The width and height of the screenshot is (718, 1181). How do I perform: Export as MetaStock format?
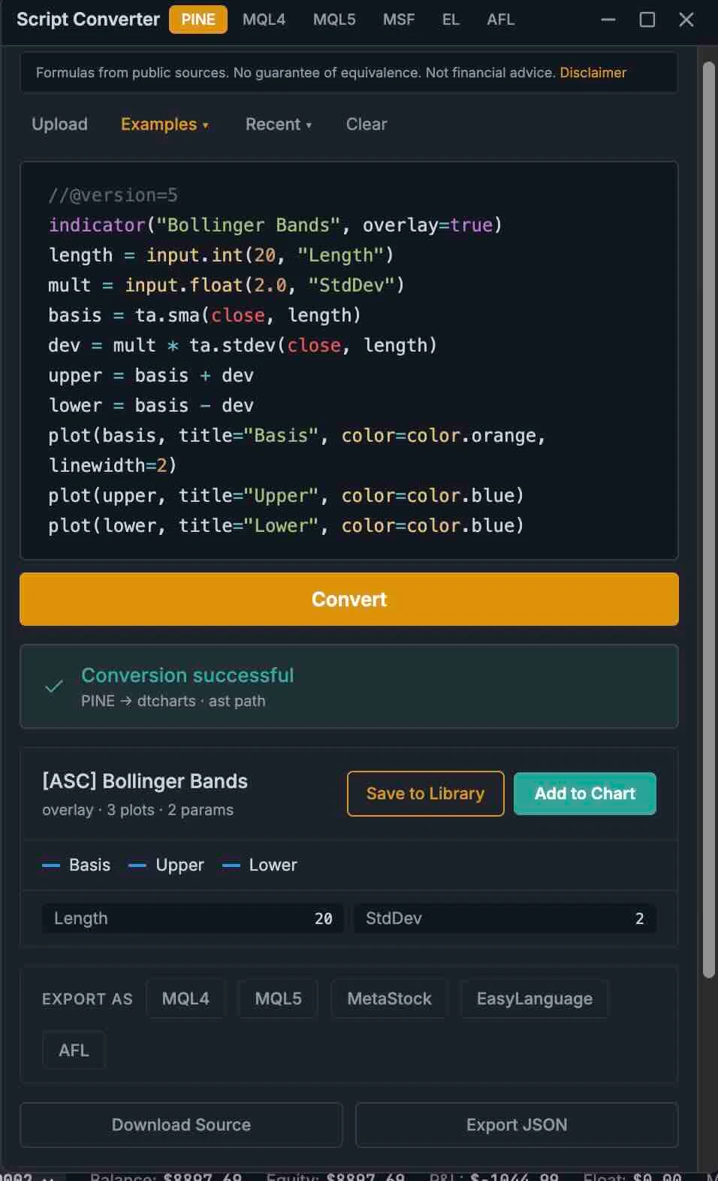[x=389, y=998]
